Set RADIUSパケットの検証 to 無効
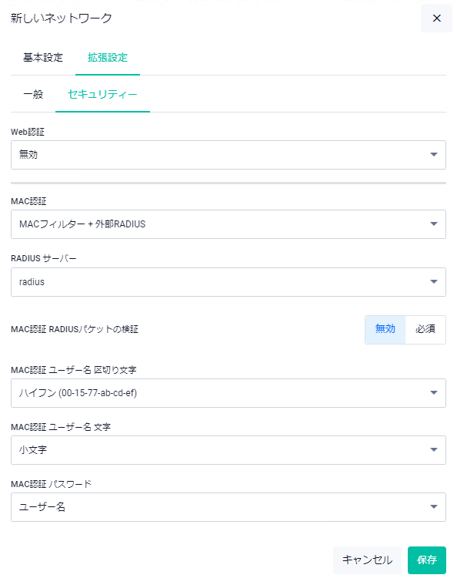Image resolution: width=457 pixels, height=585 pixels. (x=385, y=329)
